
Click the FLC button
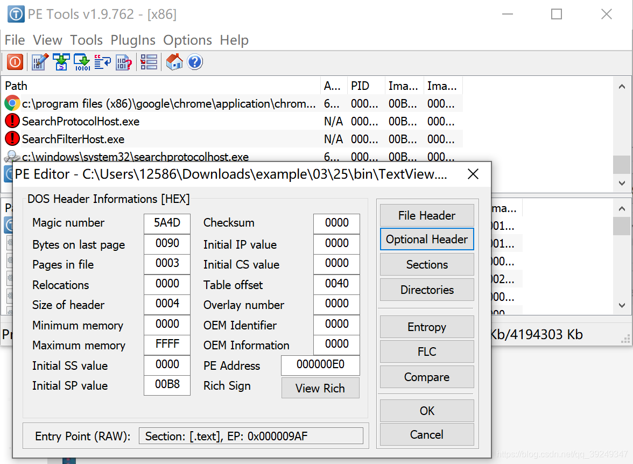click(x=427, y=351)
